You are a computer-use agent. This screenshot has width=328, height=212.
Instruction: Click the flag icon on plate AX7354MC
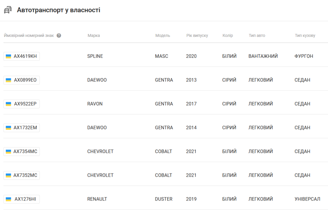(x=8, y=151)
